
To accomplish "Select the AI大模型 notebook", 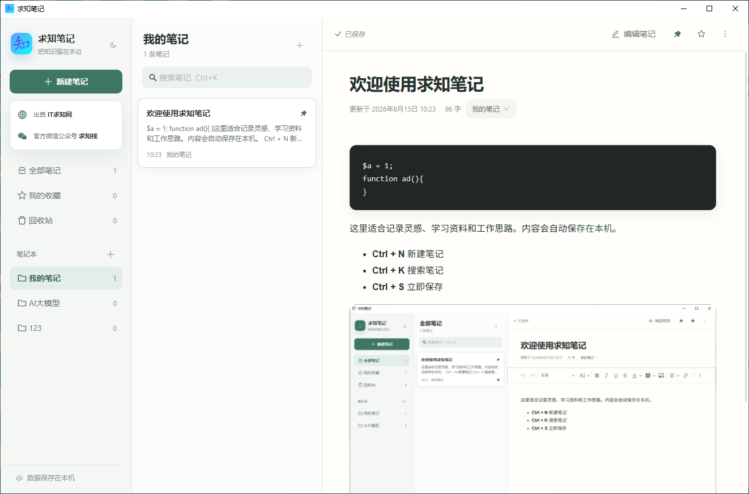I will 66,303.
